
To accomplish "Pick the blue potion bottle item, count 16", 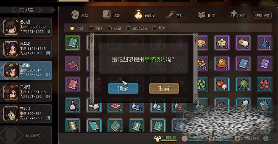I will point(264,43).
